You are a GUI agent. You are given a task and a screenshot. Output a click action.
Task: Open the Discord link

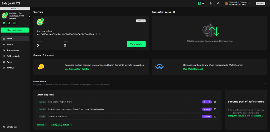point(259,116)
